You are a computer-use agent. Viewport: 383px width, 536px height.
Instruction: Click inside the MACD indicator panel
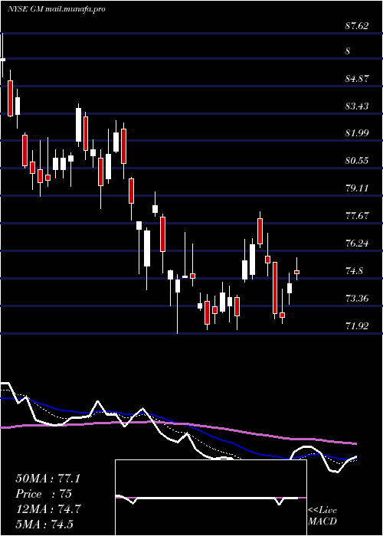[211, 498]
